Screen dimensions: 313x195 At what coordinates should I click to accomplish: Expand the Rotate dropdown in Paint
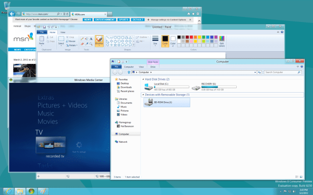pyautogui.click(x=71, y=45)
